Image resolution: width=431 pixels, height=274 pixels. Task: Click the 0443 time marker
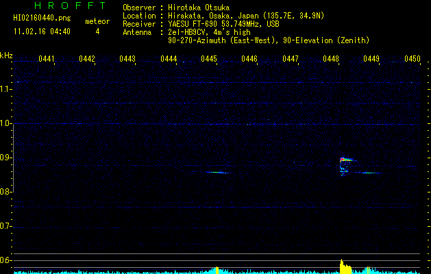pos(127,59)
